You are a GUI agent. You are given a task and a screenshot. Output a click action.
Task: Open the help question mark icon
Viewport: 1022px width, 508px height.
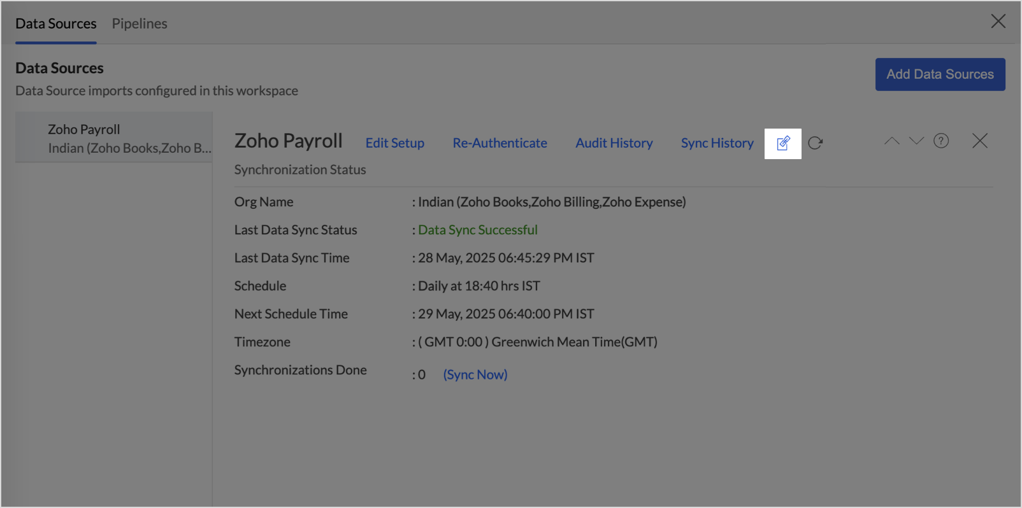[940, 141]
